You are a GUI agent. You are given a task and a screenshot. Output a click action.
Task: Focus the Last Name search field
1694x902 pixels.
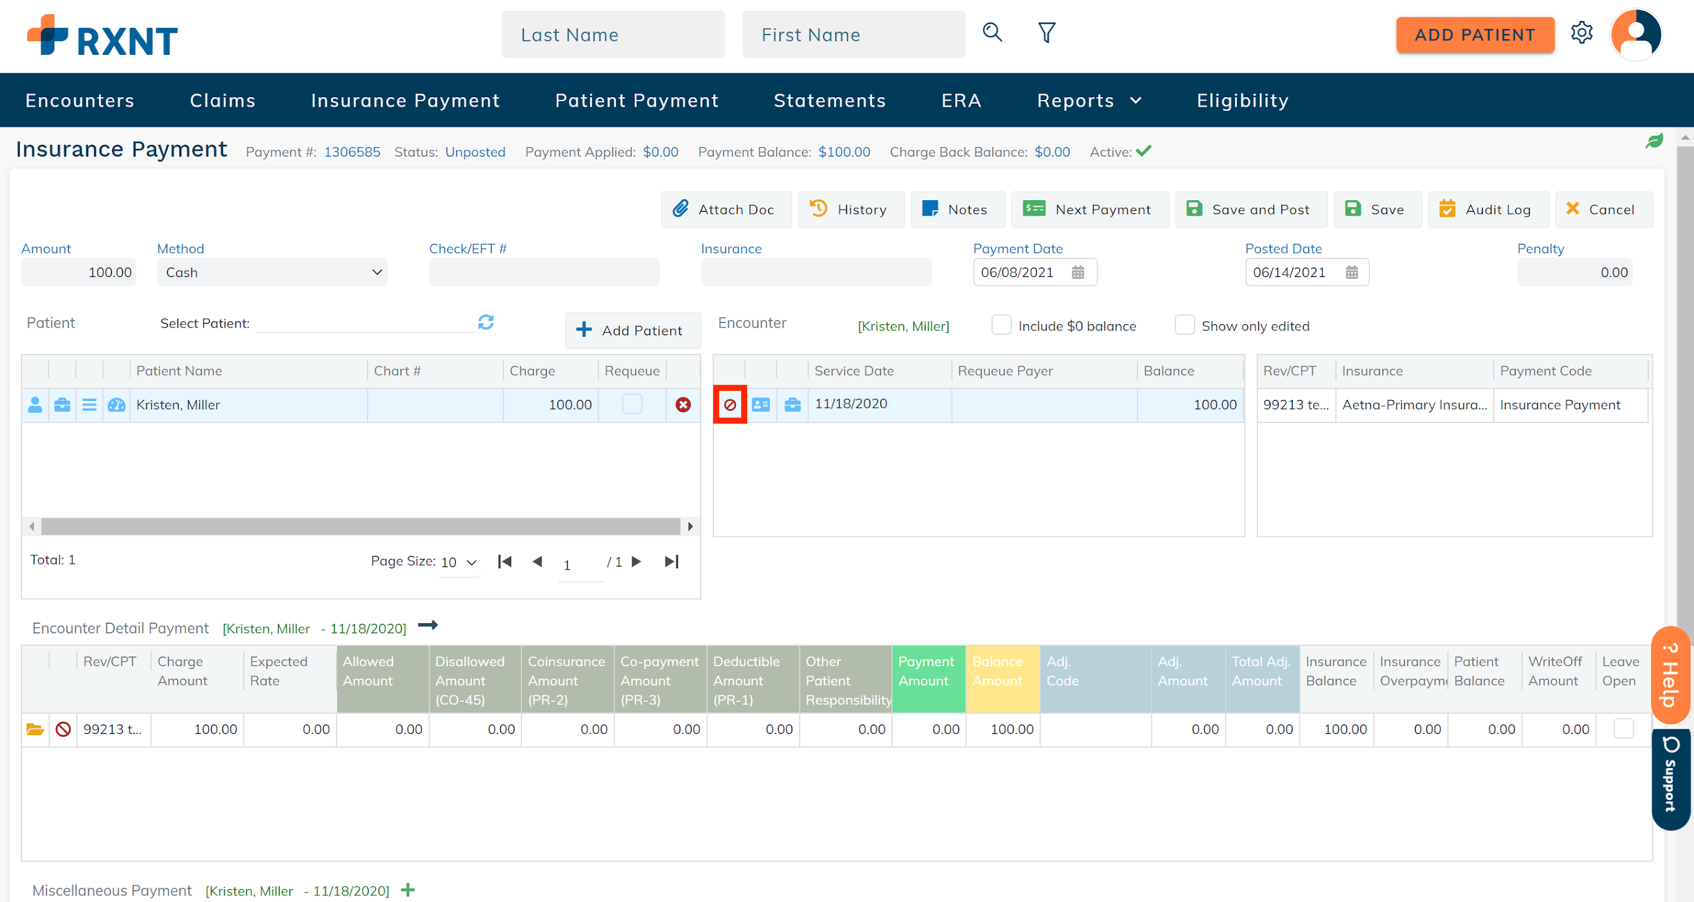pyautogui.click(x=613, y=34)
